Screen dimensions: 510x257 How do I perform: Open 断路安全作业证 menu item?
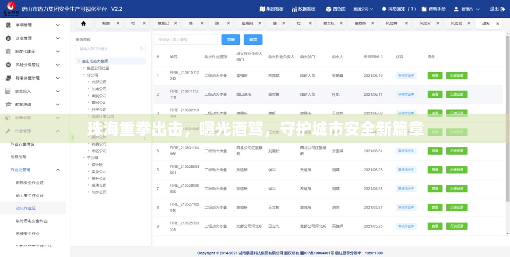click(30, 182)
